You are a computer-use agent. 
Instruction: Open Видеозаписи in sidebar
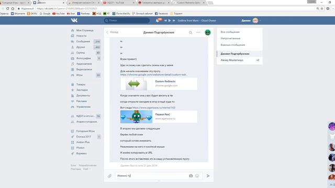click(x=84, y=69)
